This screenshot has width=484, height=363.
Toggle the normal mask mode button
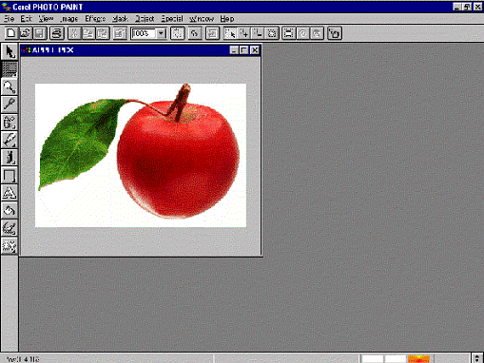click(230, 33)
